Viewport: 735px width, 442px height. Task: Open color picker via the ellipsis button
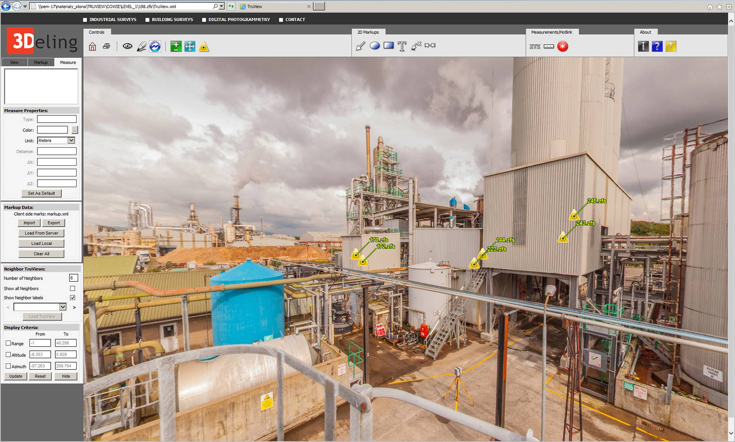click(75, 130)
